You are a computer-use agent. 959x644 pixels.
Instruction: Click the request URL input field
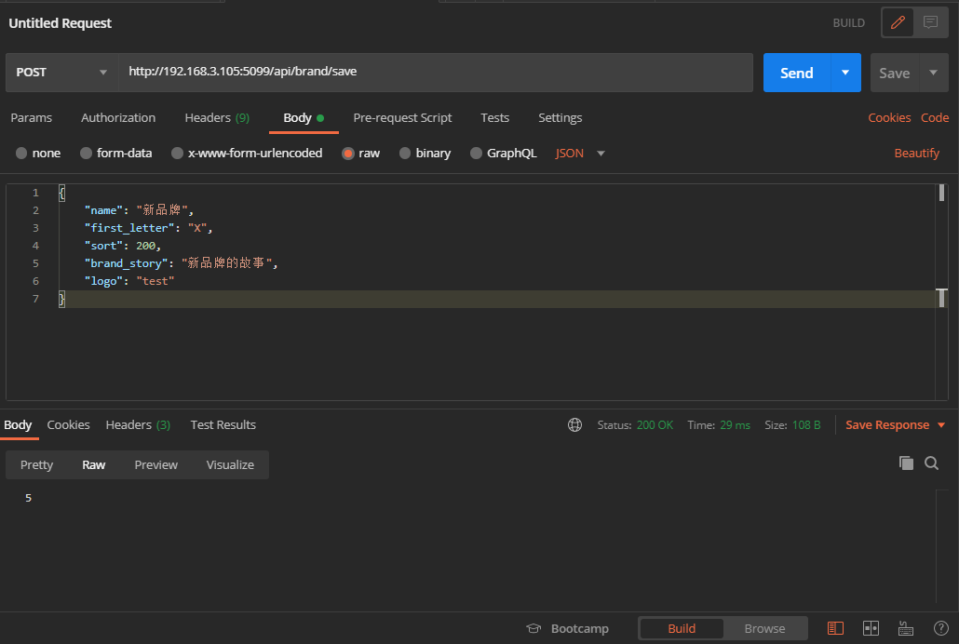point(435,72)
